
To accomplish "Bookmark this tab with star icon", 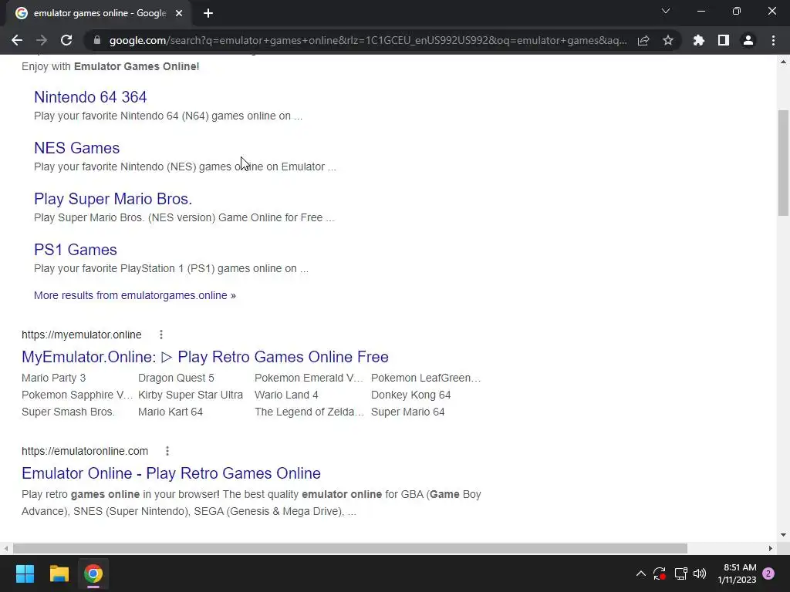I will [x=668, y=40].
